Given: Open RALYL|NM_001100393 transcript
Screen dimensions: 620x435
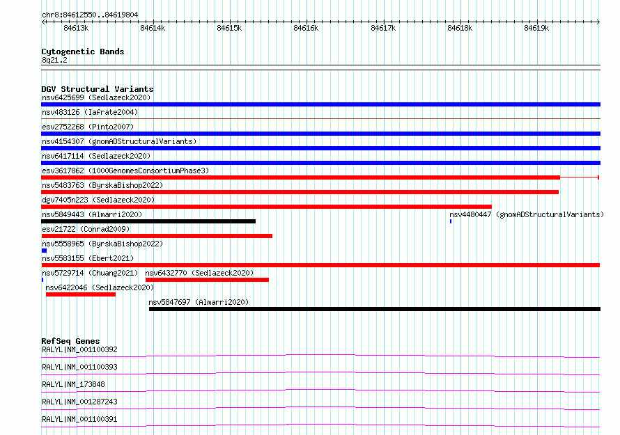Looking at the screenshot, I should [x=79, y=367].
